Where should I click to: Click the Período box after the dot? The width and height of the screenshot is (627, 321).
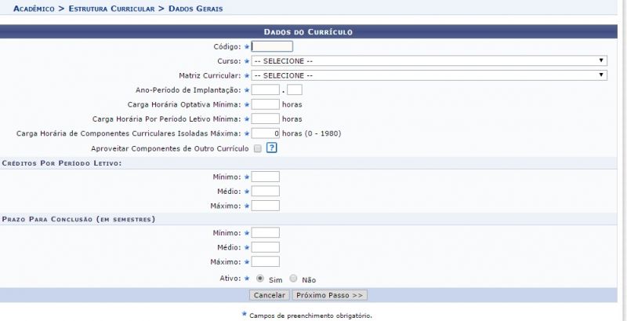click(295, 89)
